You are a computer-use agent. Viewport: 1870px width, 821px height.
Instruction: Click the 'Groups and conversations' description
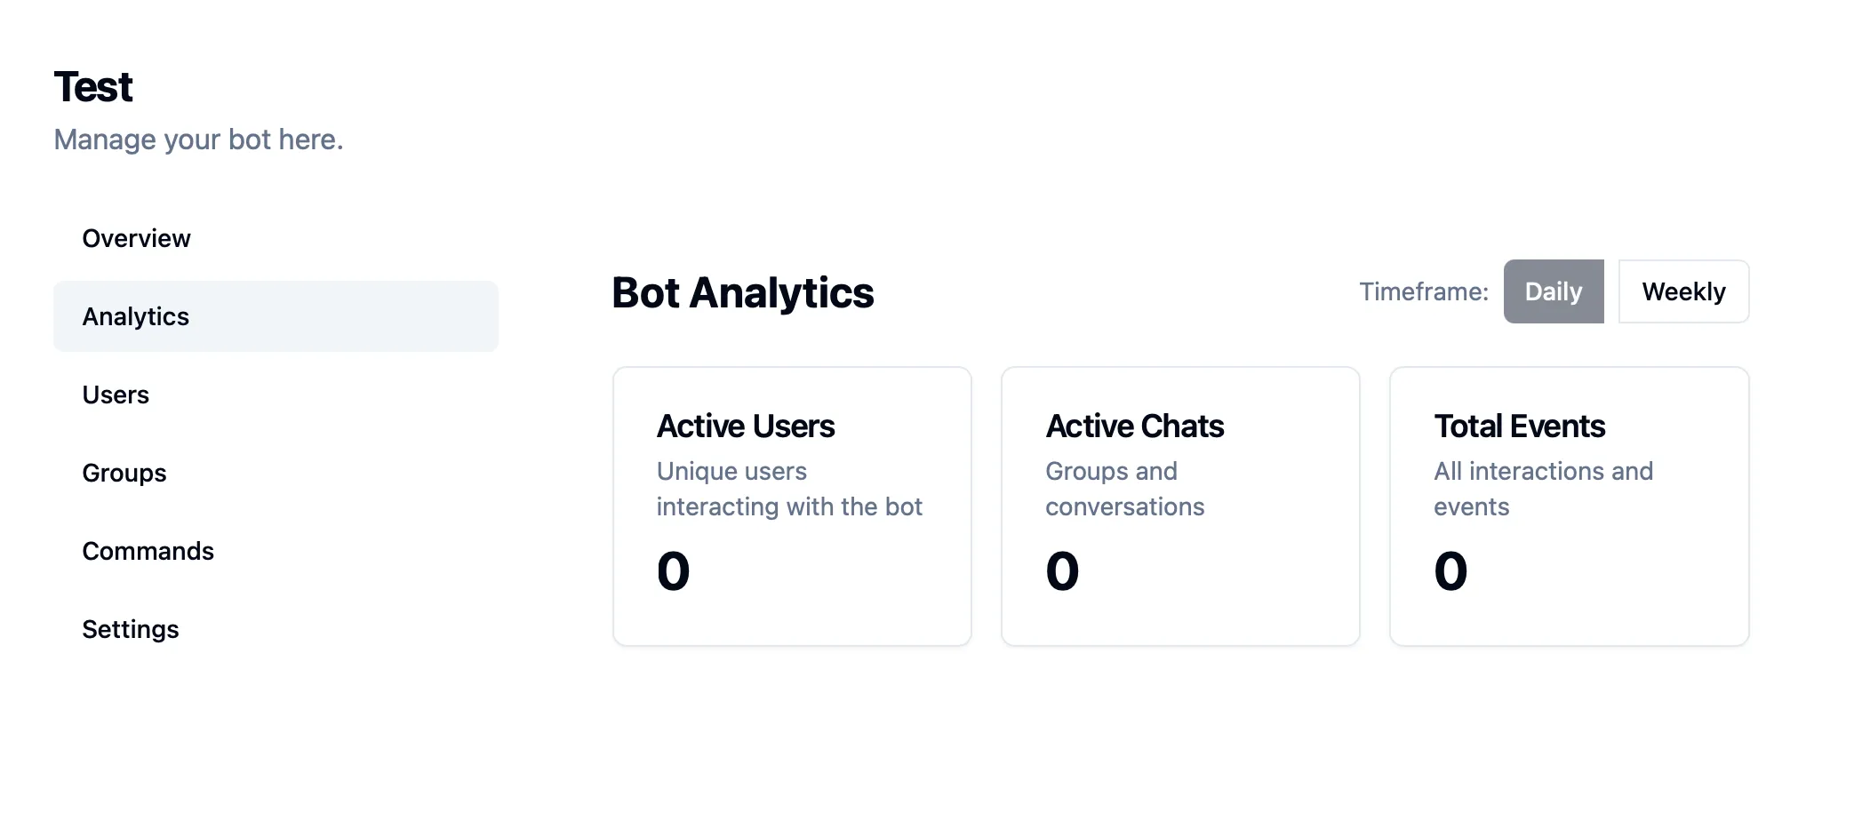tap(1124, 489)
